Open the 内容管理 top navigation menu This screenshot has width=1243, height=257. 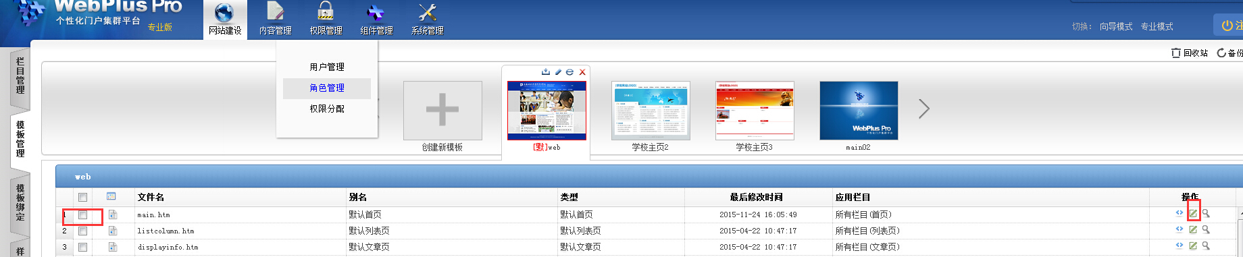tap(276, 20)
